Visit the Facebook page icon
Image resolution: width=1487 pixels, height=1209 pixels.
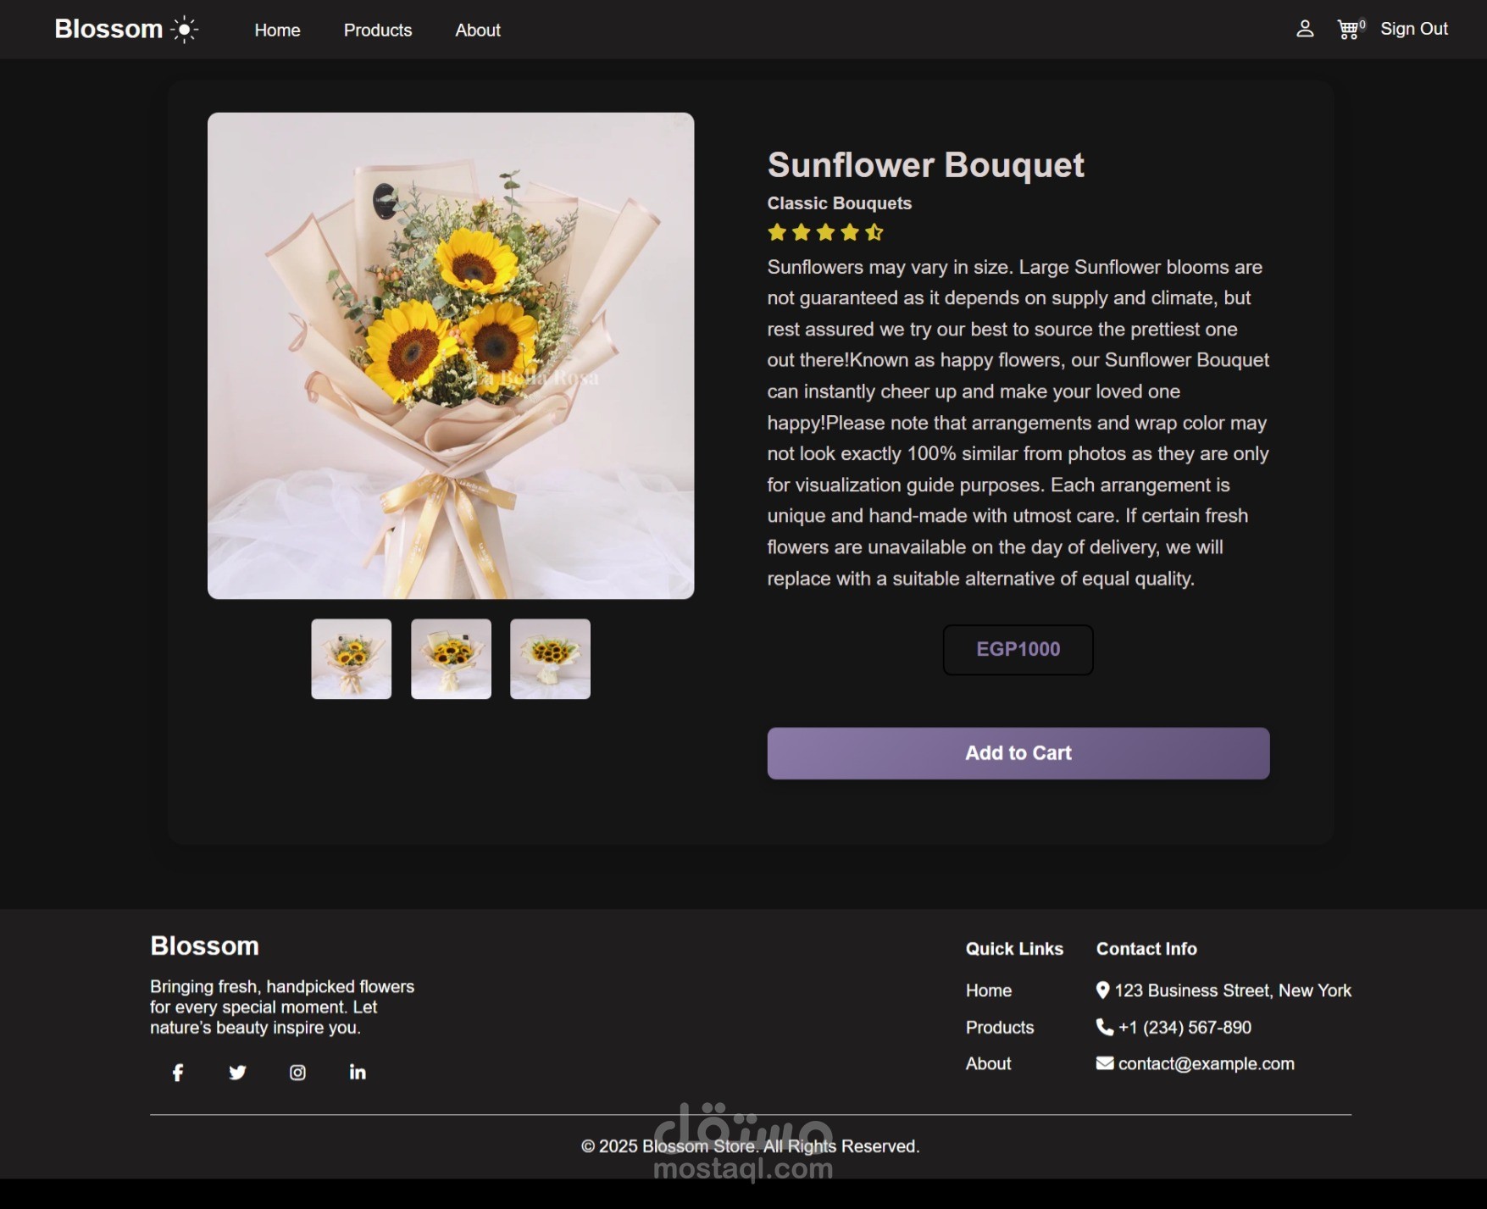178,1073
